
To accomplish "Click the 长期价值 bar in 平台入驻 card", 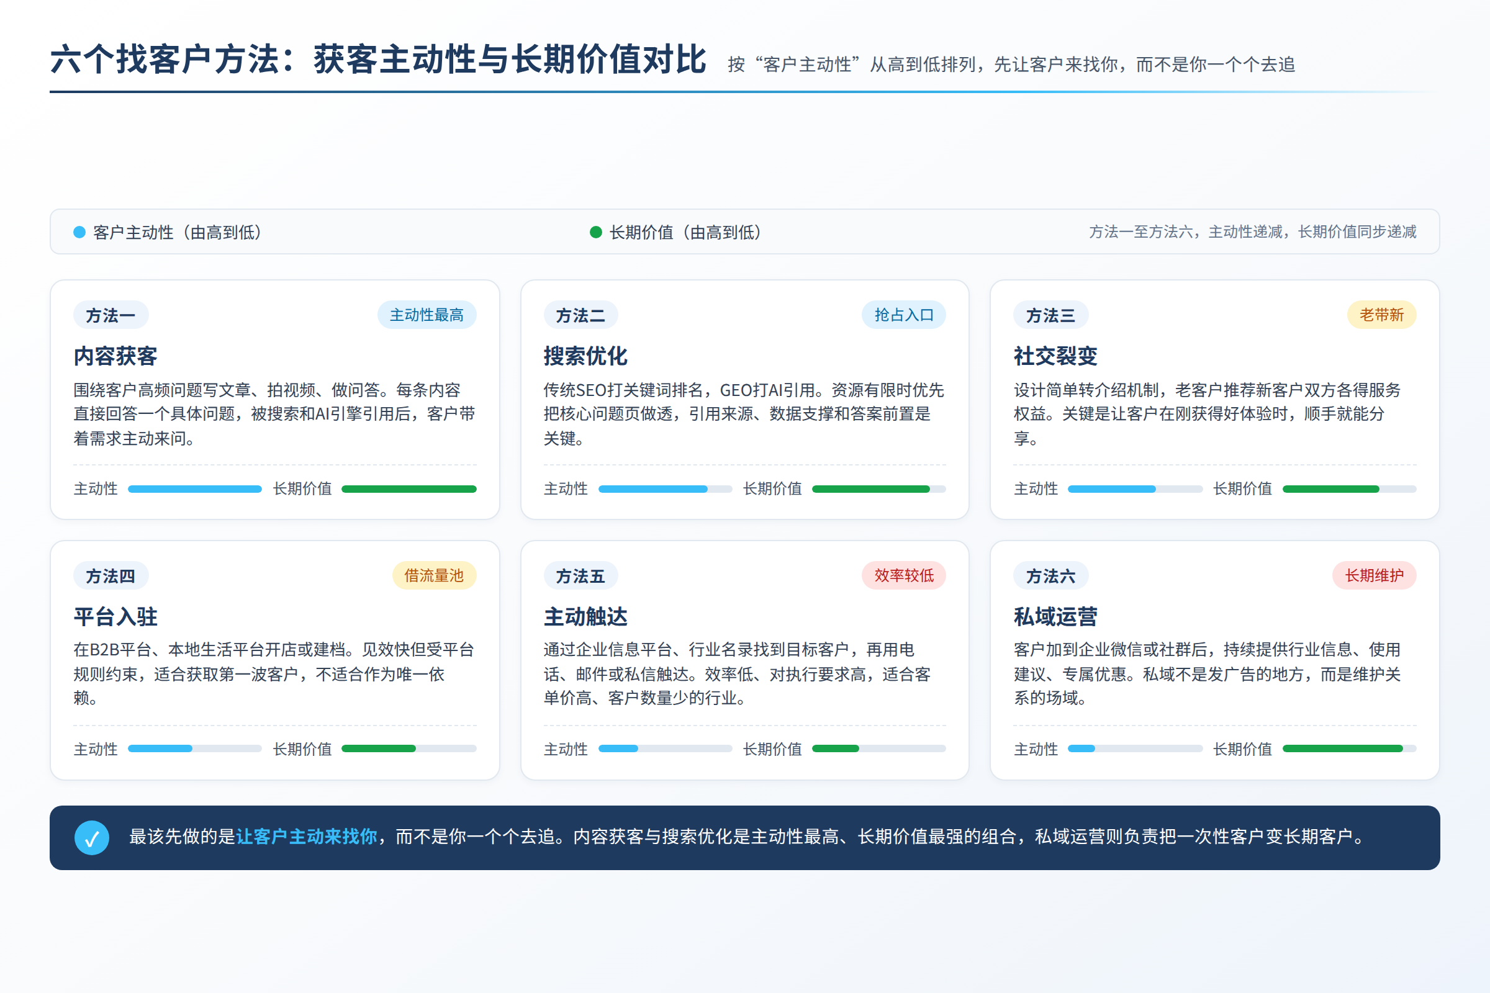I will tap(409, 748).
